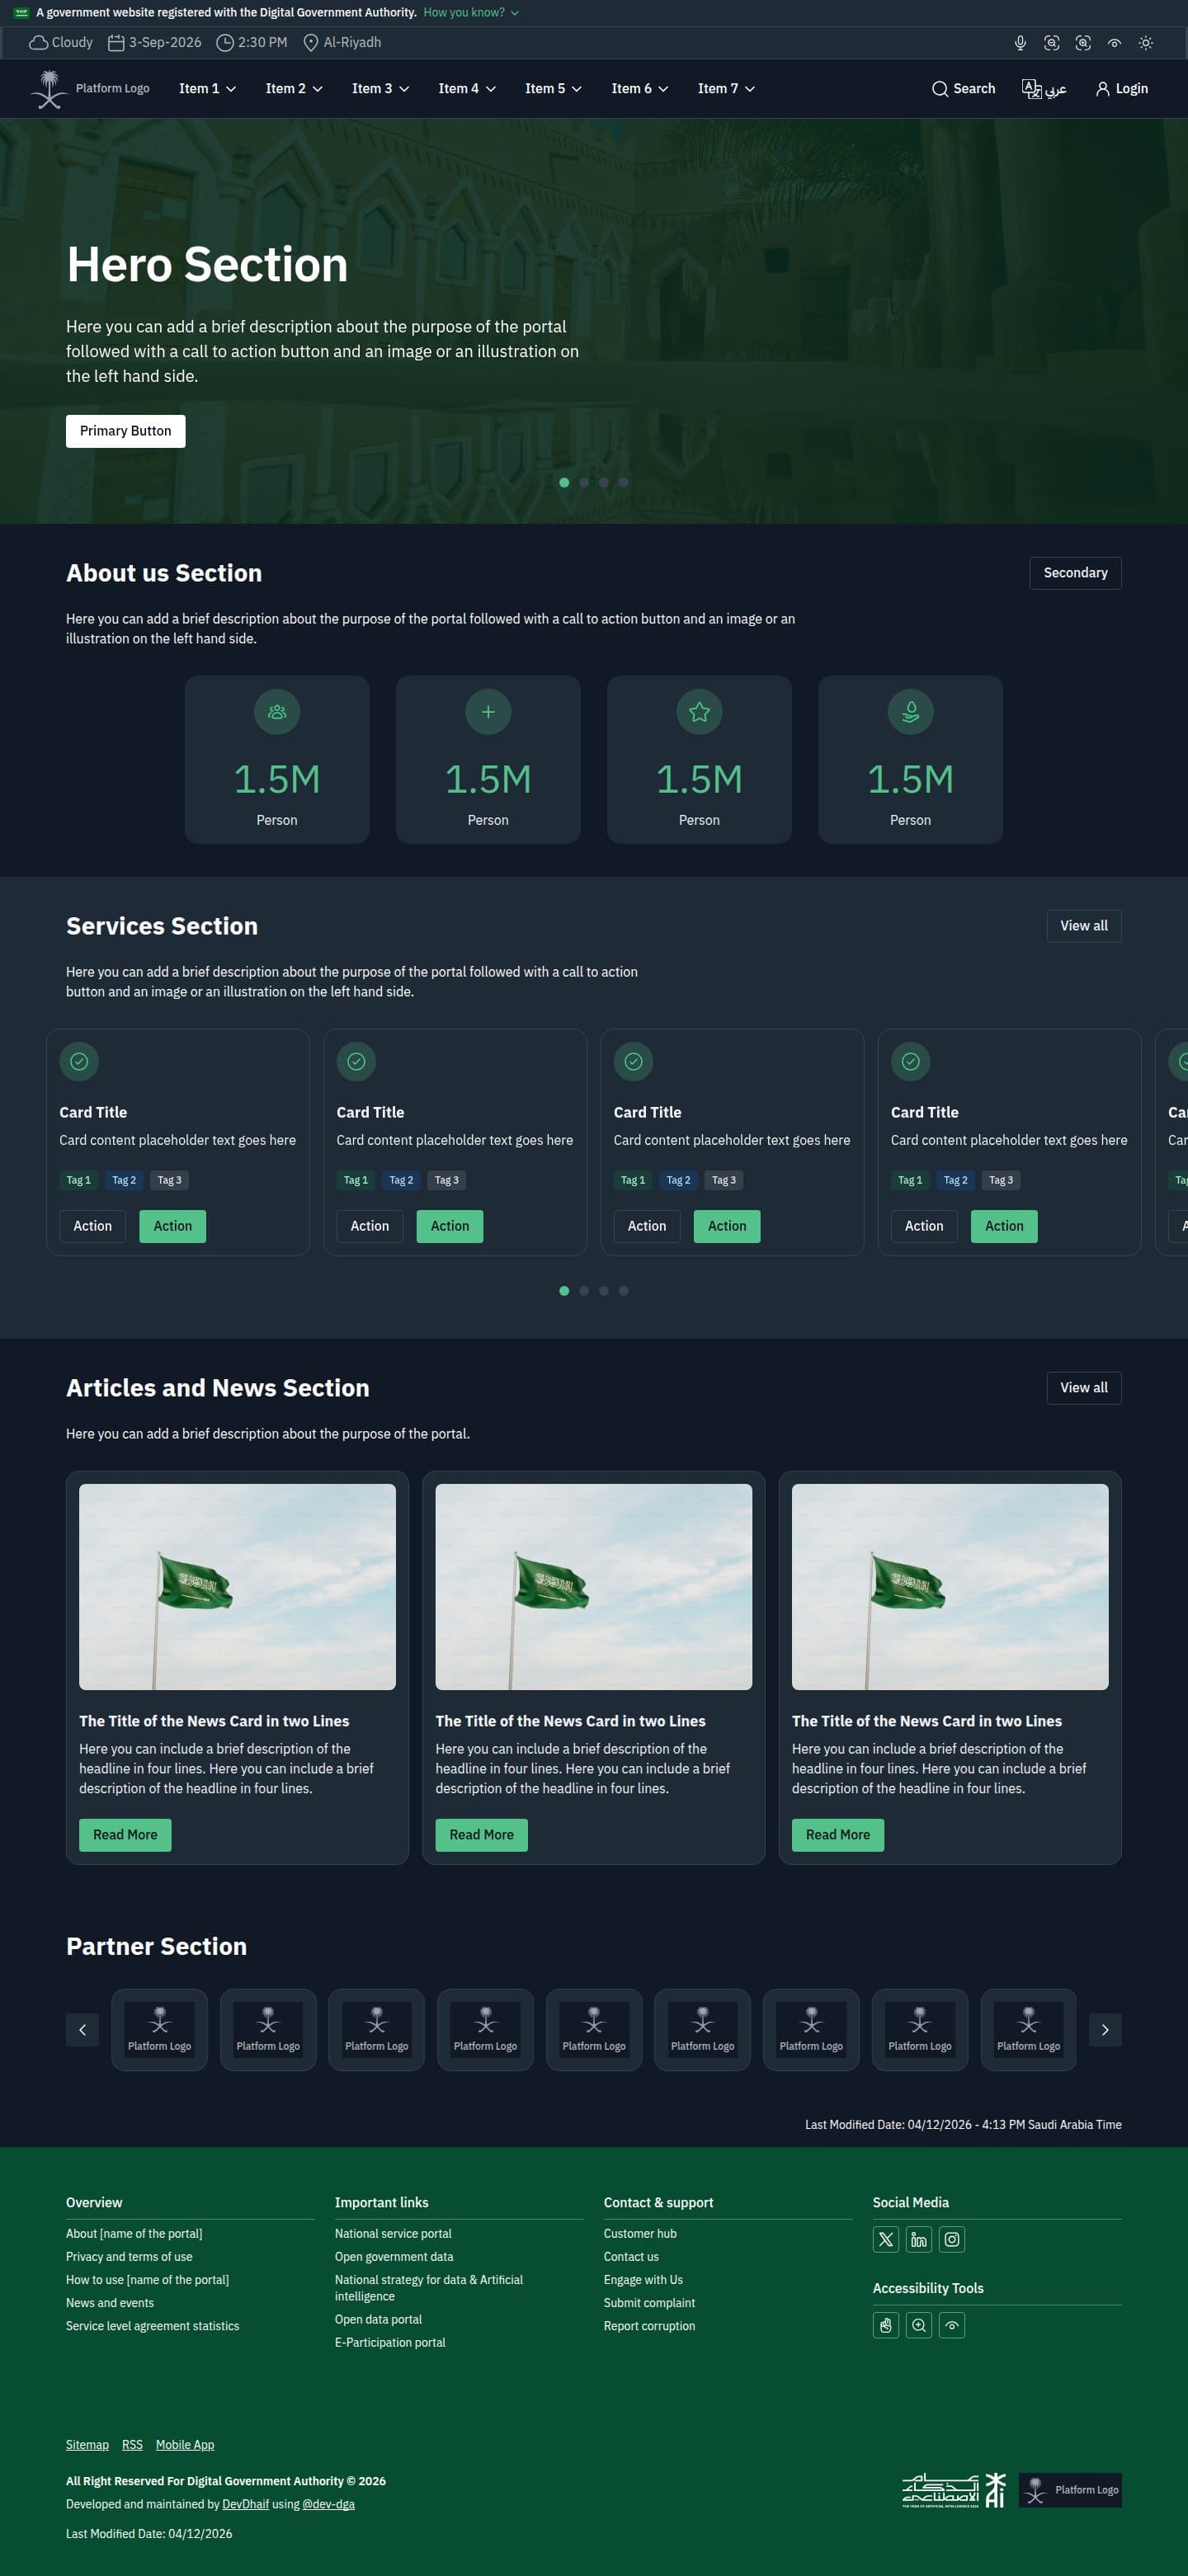Open the Item 3 dropdown menu
This screenshot has height=2576, width=1188.
[380, 89]
